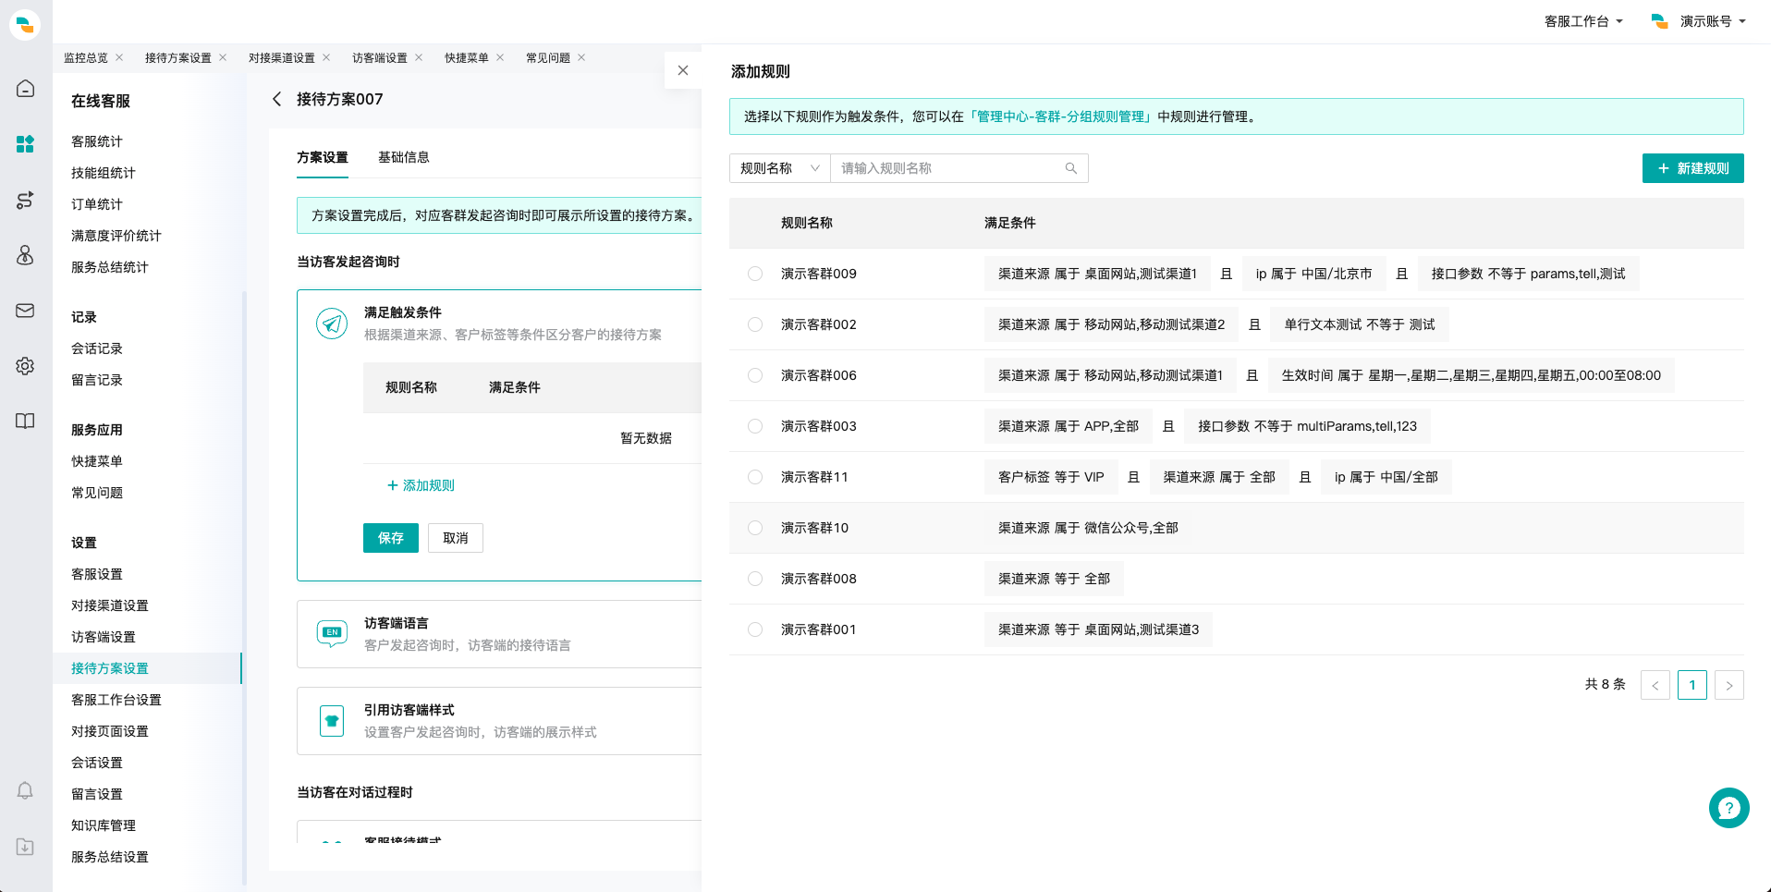Open 会话记录 in sidebar
This screenshot has height=892, width=1771.
coord(97,348)
